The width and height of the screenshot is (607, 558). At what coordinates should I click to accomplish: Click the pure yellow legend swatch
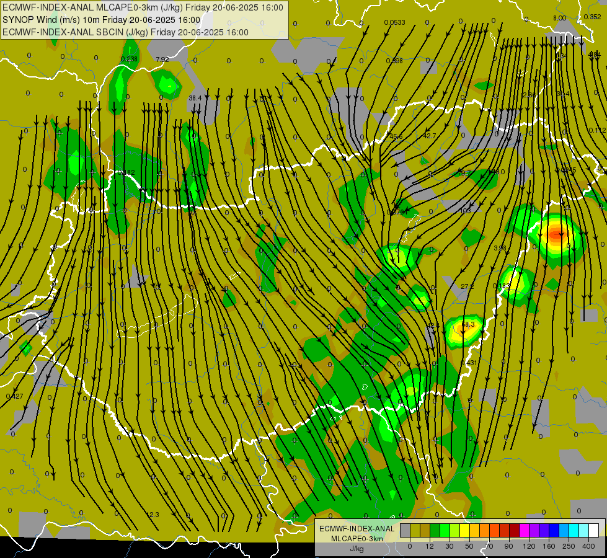464,530
